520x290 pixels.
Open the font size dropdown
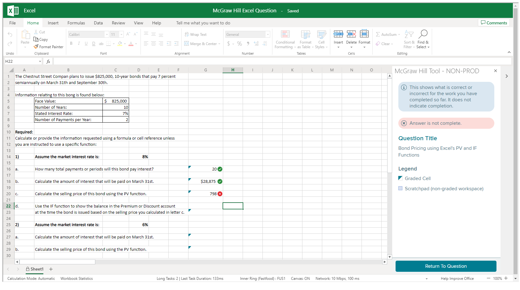tap(121, 34)
